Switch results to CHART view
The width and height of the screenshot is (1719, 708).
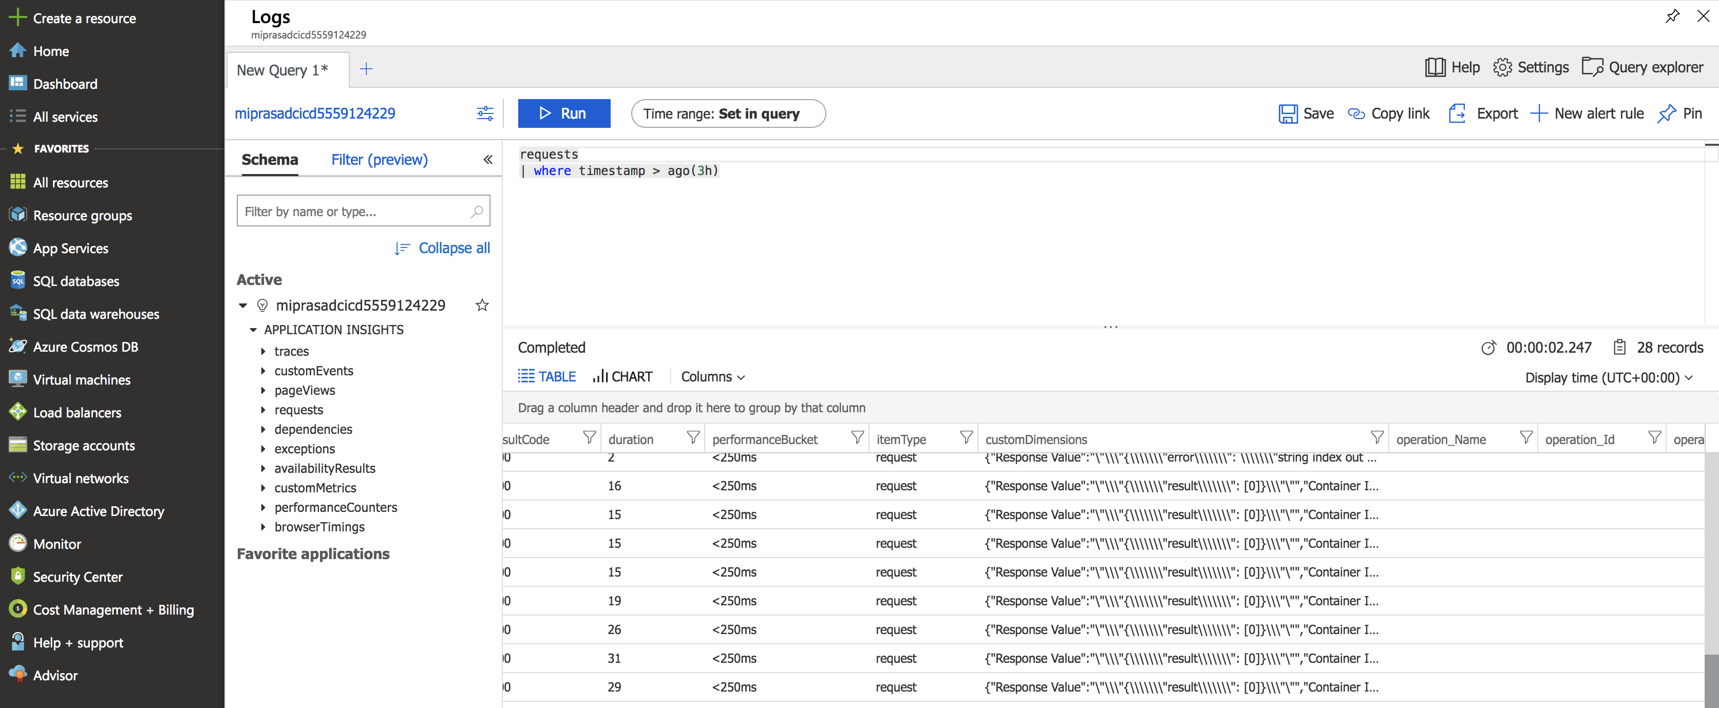click(x=622, y=376)
